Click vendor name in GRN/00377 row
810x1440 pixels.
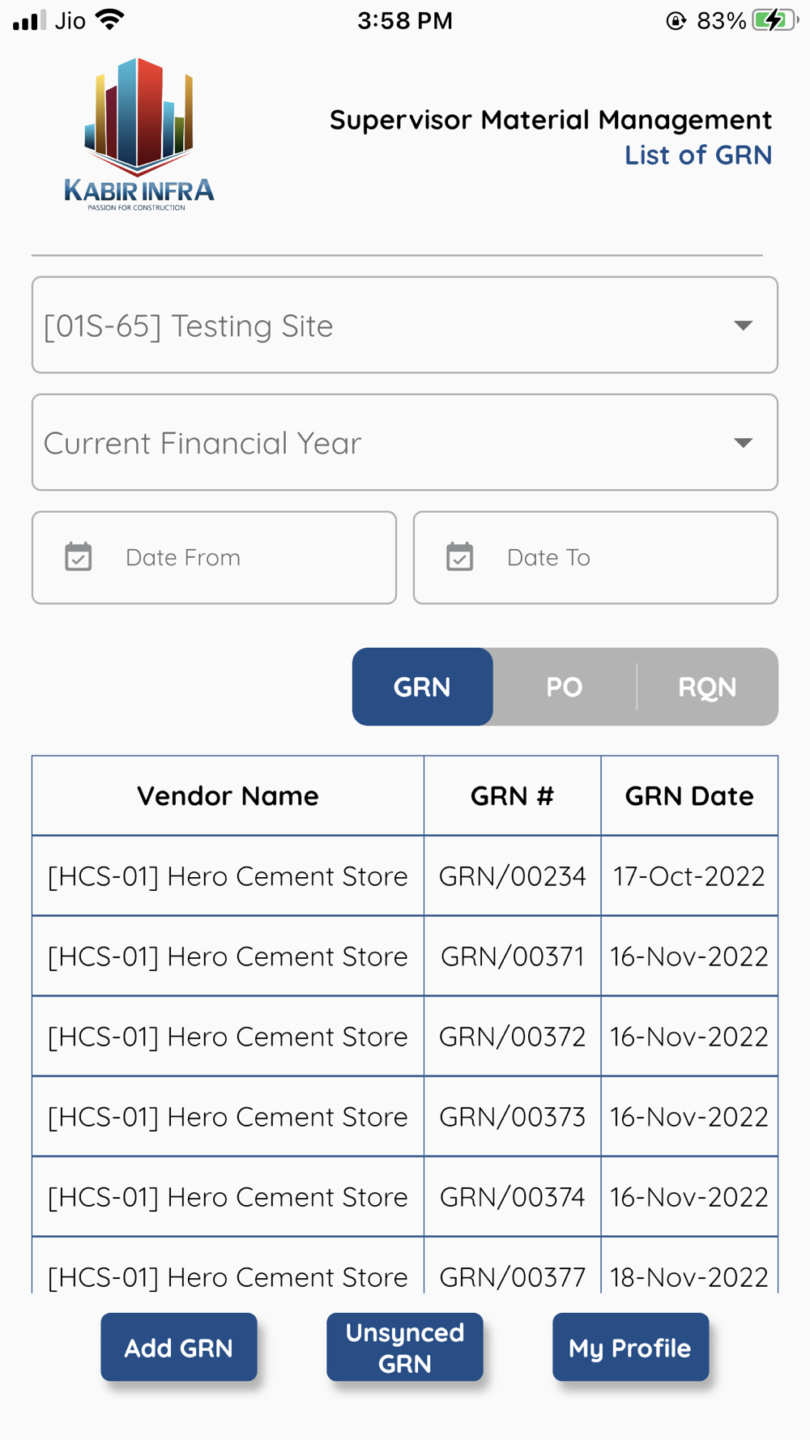coord(228,1267)
